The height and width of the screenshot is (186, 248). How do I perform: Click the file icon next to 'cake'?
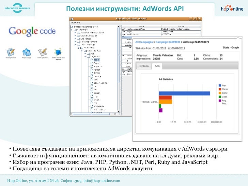click(92, 80)
